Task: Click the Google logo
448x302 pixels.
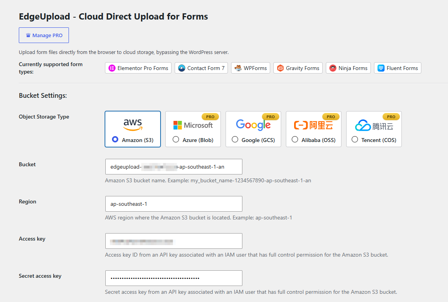Action: (253, 125)
